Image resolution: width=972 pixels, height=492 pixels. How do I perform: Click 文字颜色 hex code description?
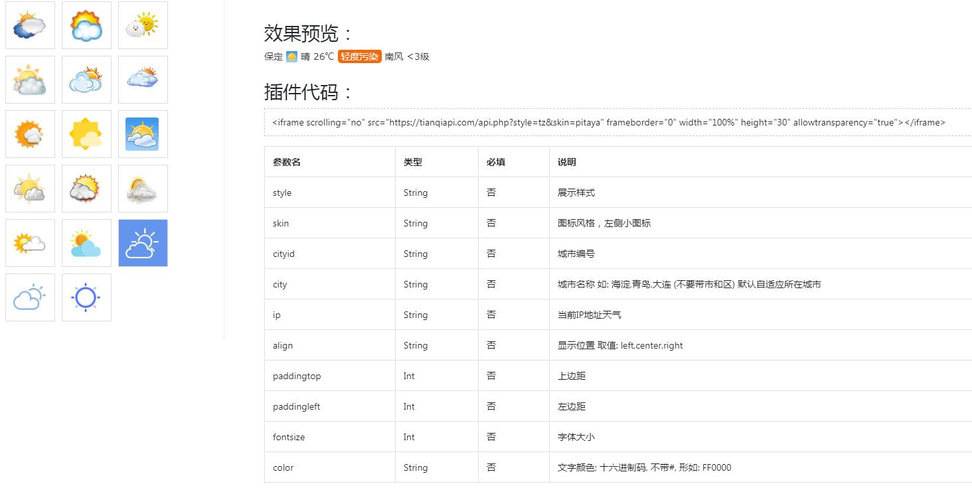[x=644, y=467]
